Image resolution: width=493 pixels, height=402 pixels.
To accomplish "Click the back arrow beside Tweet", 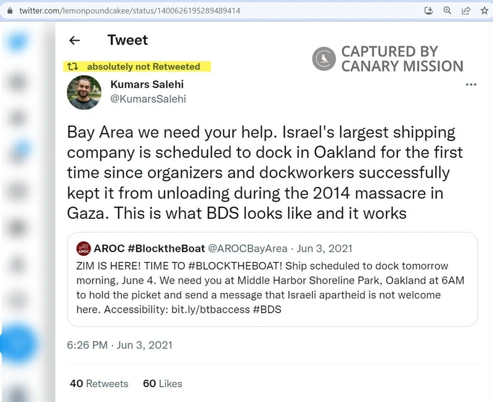I will (x=75, y=41).
